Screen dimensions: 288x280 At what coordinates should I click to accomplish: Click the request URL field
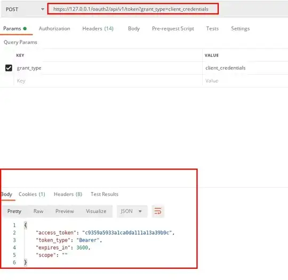tap(133, 9)
